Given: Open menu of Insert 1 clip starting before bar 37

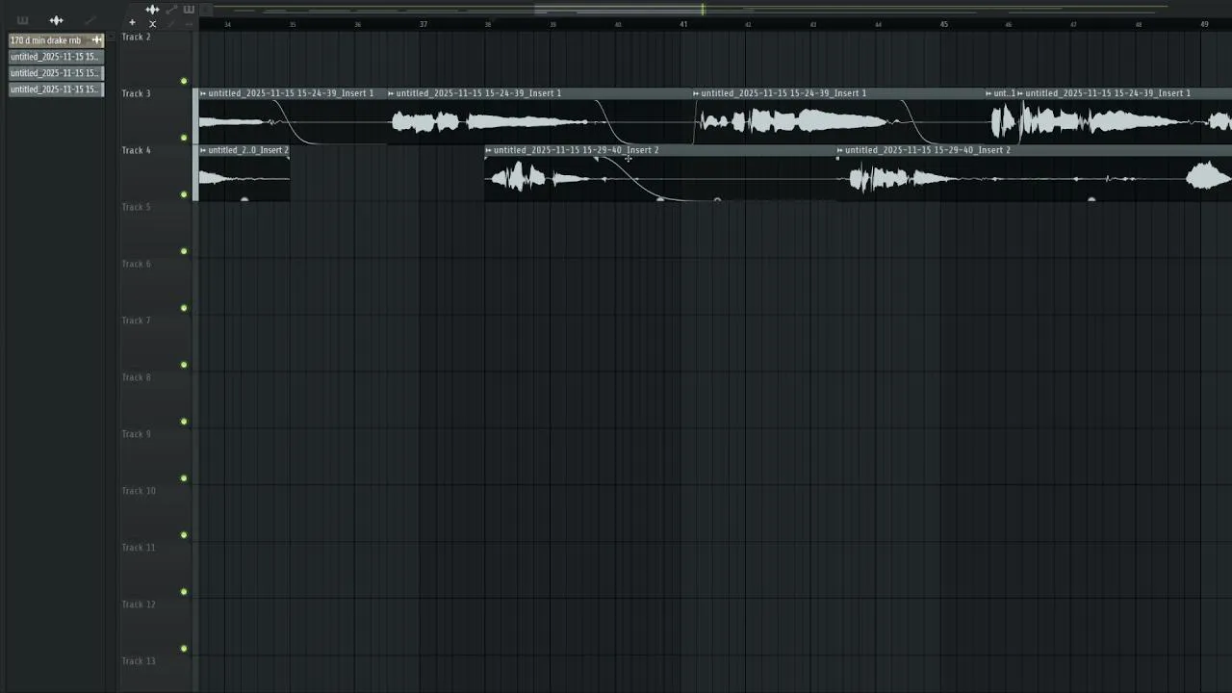Looking at the screenshot, I should coord(392,93).
